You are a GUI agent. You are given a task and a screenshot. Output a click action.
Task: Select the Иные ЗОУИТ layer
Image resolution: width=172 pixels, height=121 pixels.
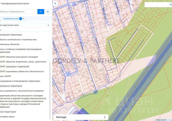pyautogui.click(x=6, y=76)
